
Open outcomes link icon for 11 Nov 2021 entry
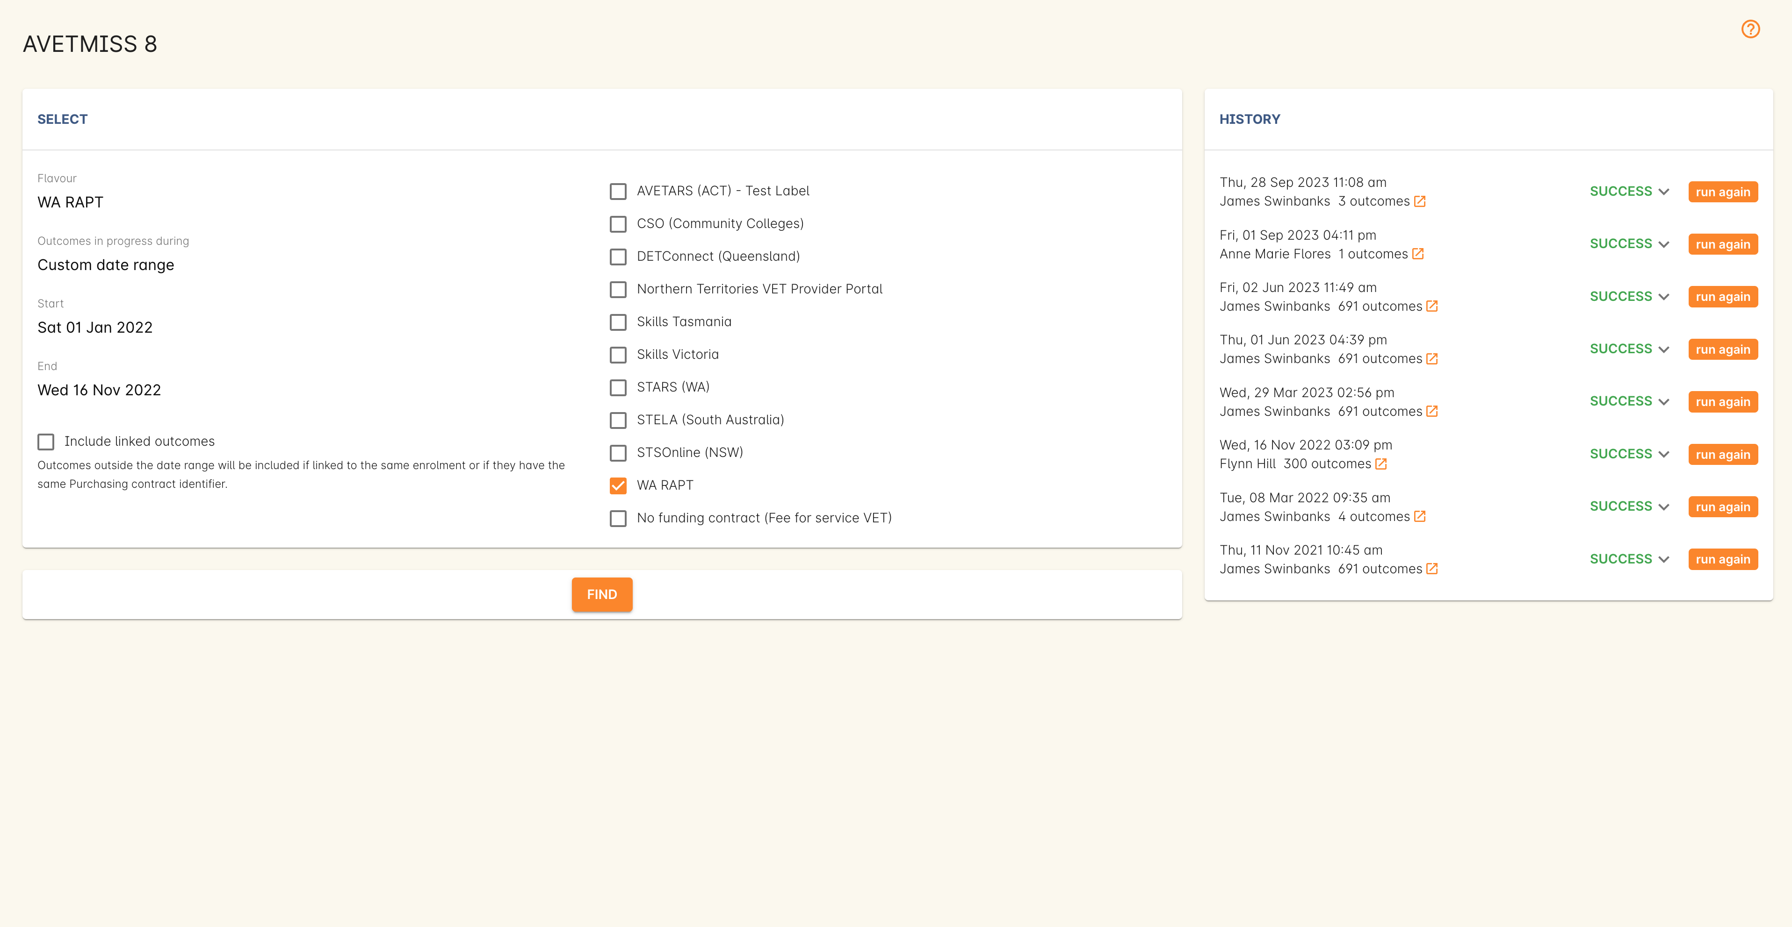1431,569
